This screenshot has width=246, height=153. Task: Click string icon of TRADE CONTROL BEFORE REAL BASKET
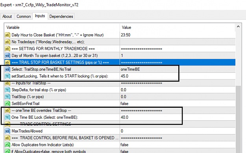tap(7, 138)
